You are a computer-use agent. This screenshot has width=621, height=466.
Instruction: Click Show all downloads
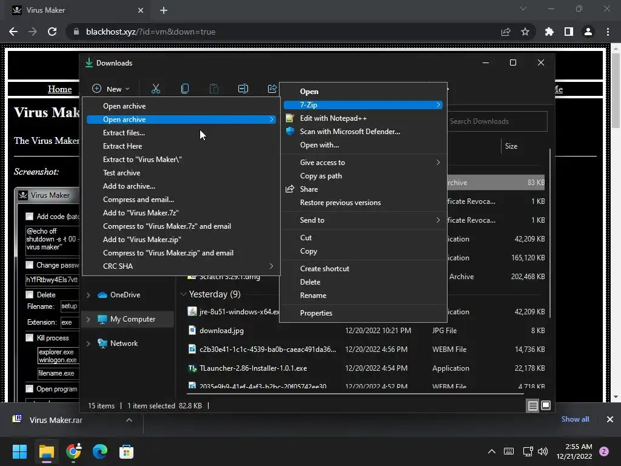575,419
